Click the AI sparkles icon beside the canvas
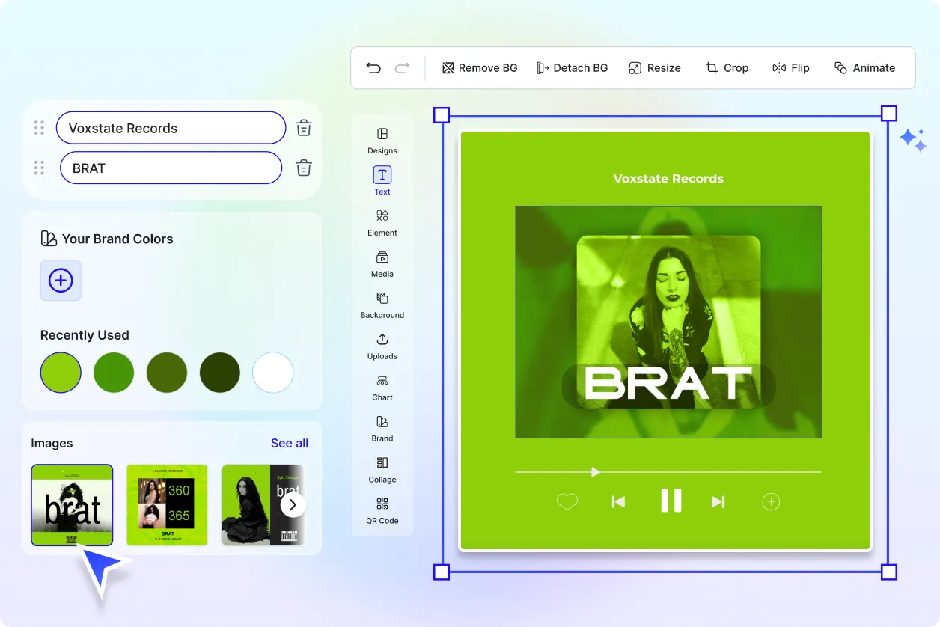The height and width of the screenshot is (627, 940). pyautogui.click(x=913, y=138)
